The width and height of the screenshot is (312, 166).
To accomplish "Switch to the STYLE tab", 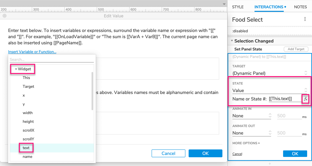I will (238, 7).
